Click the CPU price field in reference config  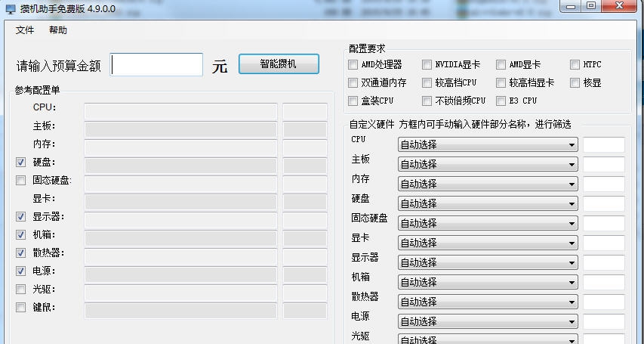pyautogui.click(x=305, y=111)
